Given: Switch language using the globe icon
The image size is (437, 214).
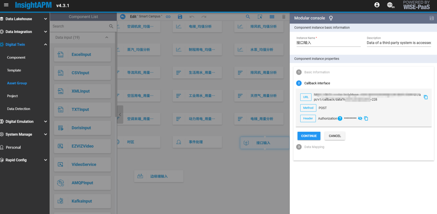Looking at the screenshot, I should 390,5.
